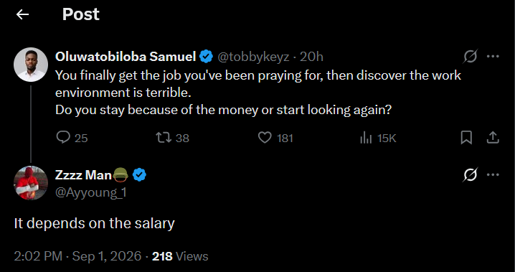
Task: Open the 20h timestamp on original post
Action: (312, 57)
